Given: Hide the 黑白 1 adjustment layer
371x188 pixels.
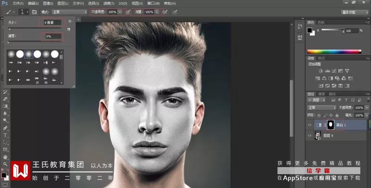Looking at the screenshot, I should coord(309,125).
